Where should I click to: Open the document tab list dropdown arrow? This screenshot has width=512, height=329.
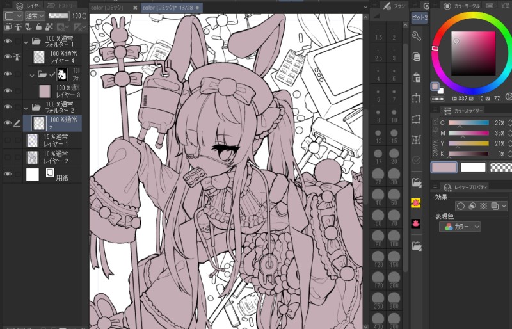pyautogui.click(x=365, y=7)
